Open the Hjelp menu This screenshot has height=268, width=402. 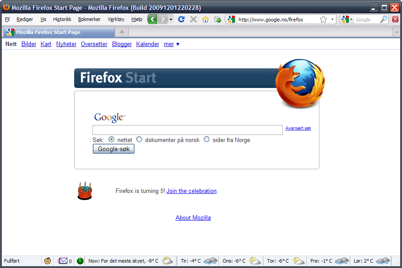click(137, 19)
